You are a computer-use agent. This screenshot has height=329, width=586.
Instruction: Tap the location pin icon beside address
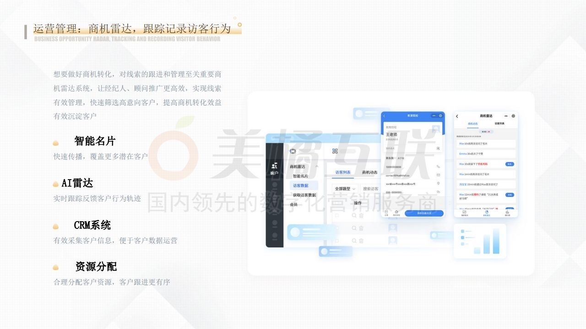pos(438,183)
